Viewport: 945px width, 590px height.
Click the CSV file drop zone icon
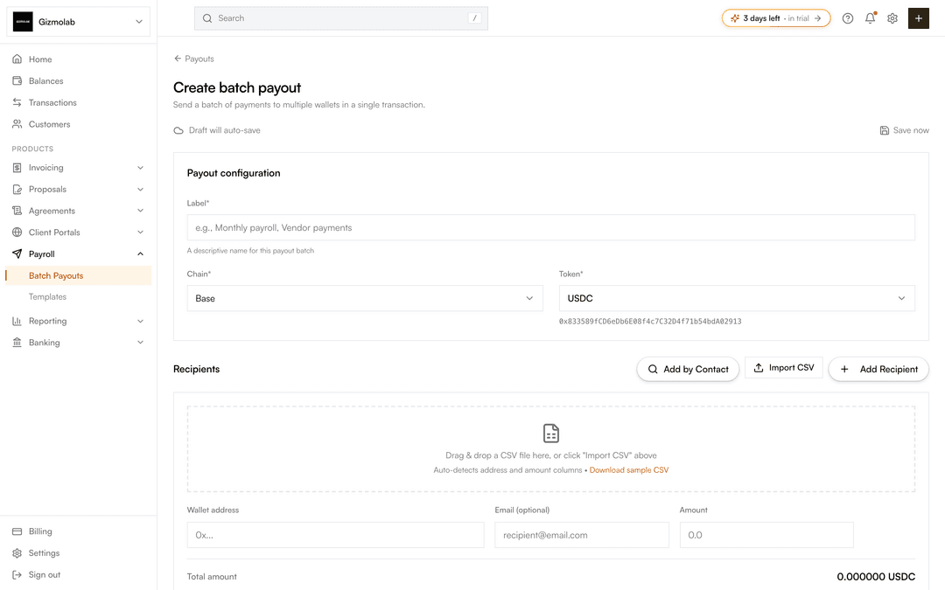coord(551,434)
